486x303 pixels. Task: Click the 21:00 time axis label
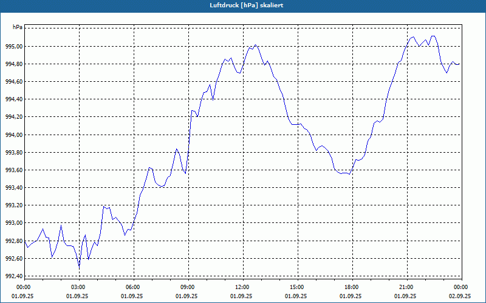coord(407,287)
